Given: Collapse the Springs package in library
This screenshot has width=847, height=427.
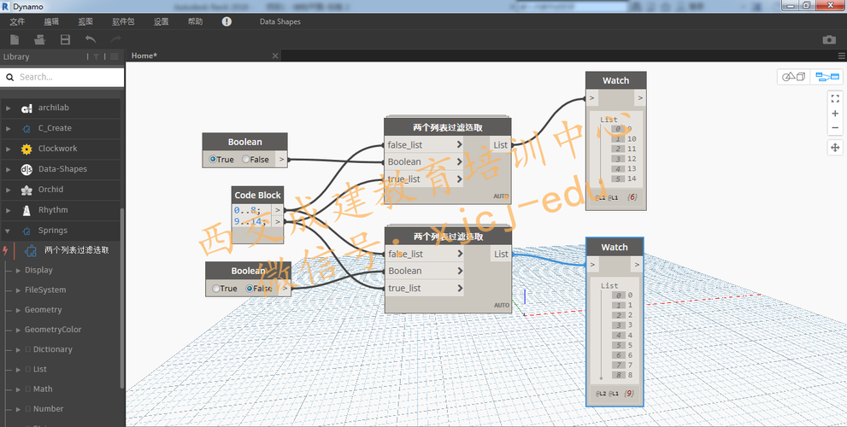Looking at the screenshot, I should [x=52, y=231].
